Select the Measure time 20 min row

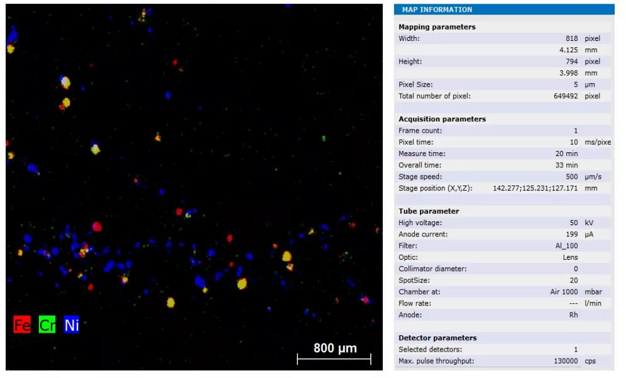(503, 153)
